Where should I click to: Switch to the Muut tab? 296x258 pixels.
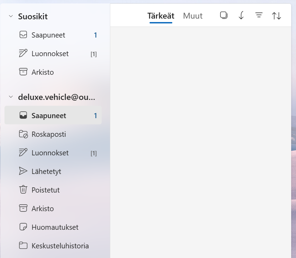[x=193, y=16]
